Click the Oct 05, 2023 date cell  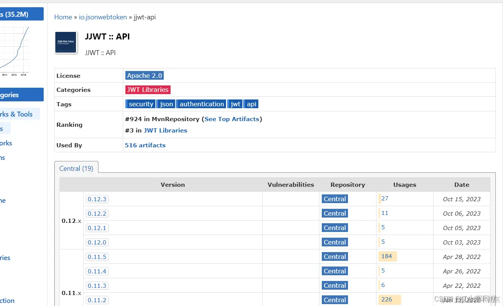[x=462, y=228]
